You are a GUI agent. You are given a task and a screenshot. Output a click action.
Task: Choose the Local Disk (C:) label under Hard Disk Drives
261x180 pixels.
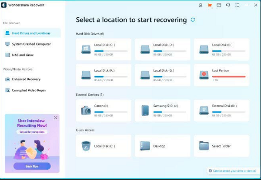click(104, 45)
